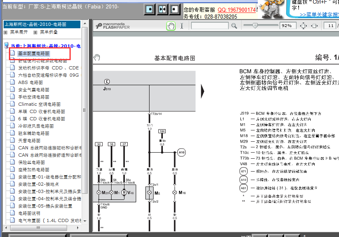Click 菜单展开 to expand the menu
The width and height of the screenshot is (339, 237).
(x=19, y=32)
